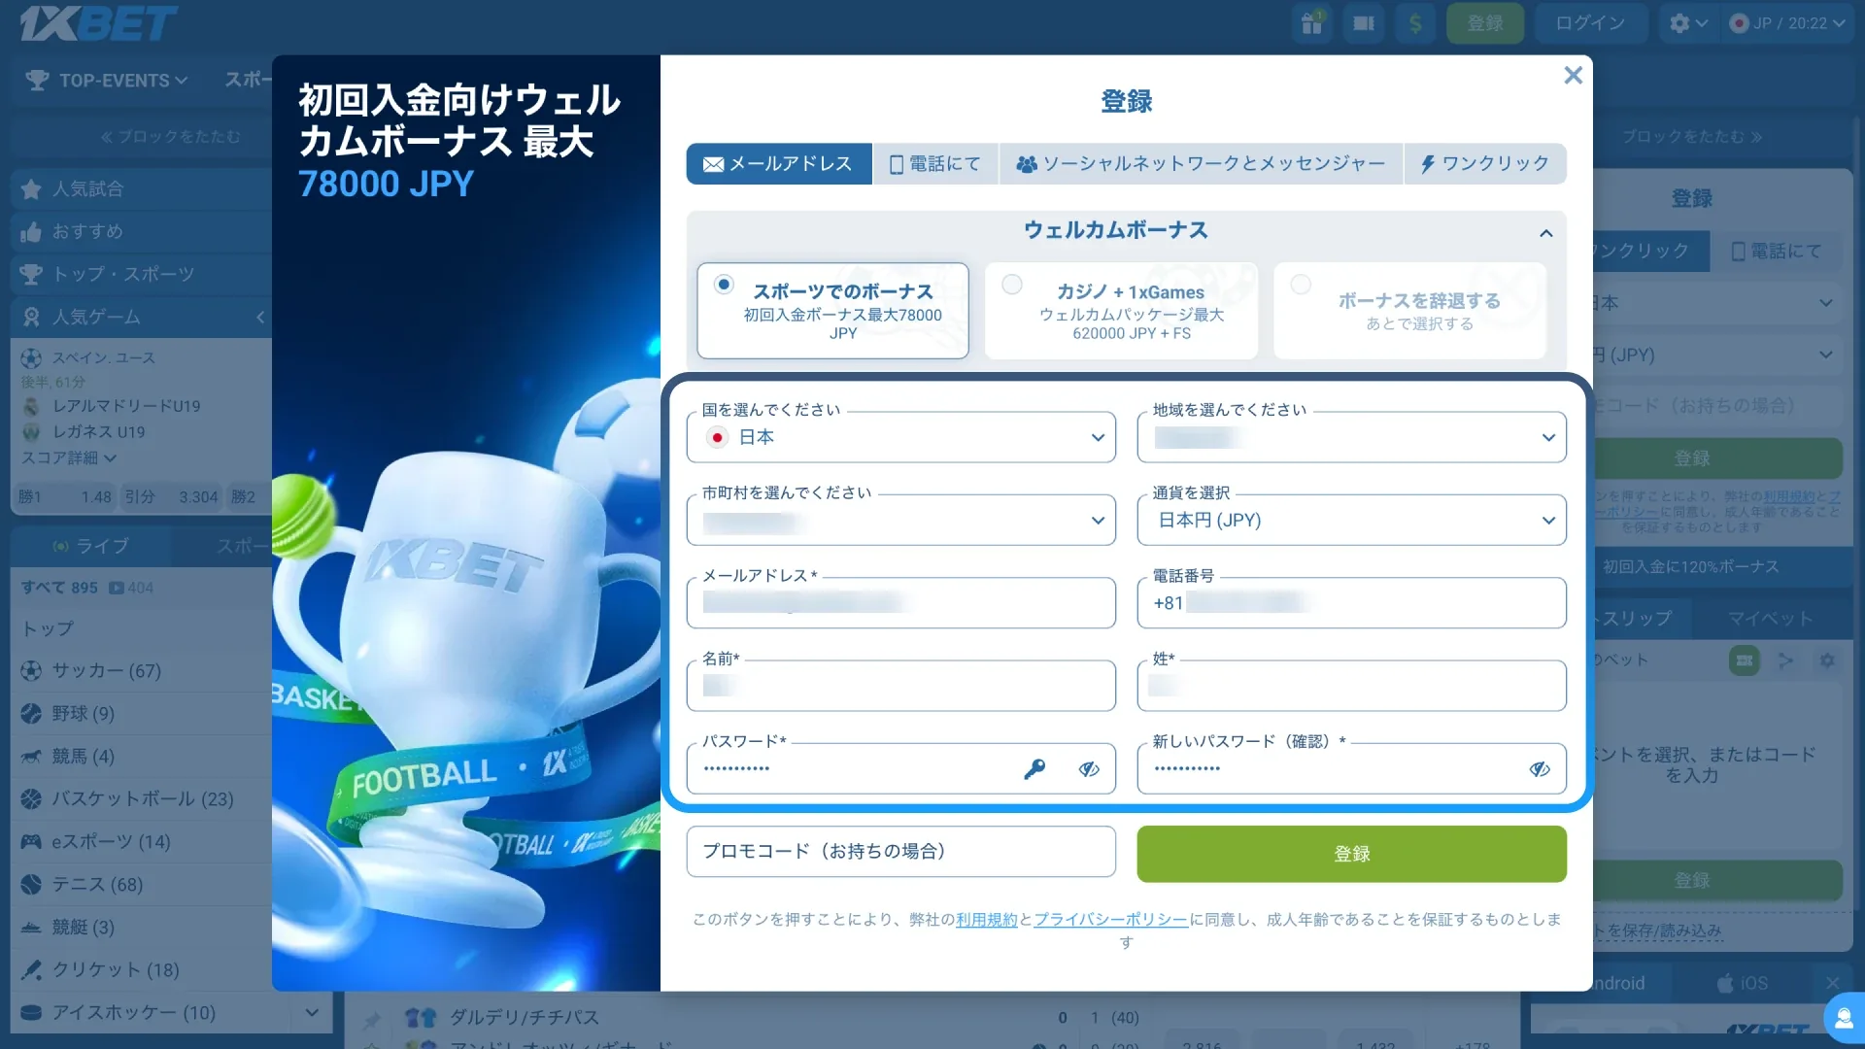This screenshot has height=1049, width=1865.
Task: Click the bet slip settings gear icon
Action: (x=1827, y=661)
